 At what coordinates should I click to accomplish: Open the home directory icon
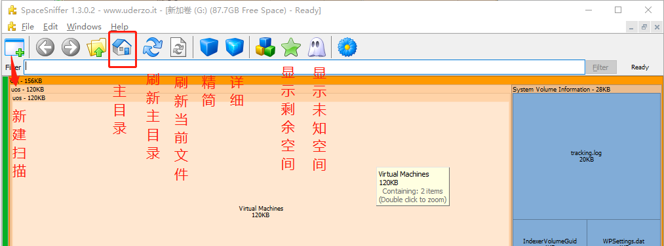coord(122,47)
